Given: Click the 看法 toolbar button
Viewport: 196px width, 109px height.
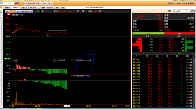Looking at the screenshot, I should coord(26,4).
